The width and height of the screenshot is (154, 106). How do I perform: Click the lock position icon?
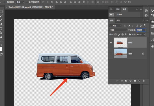[x=123, y=34]
